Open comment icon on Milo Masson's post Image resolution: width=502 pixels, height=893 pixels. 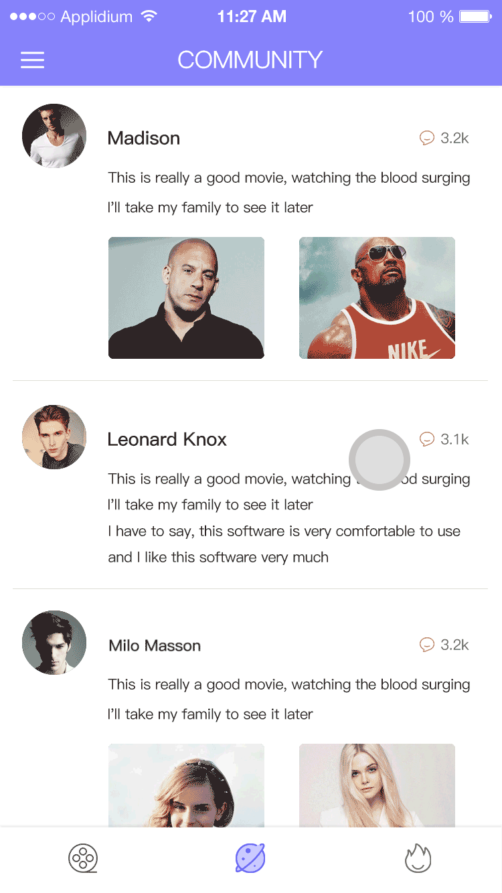[427, 645]
